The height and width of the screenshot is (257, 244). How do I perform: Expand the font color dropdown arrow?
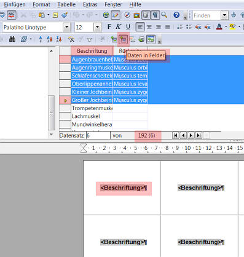(x=226, y=26)
